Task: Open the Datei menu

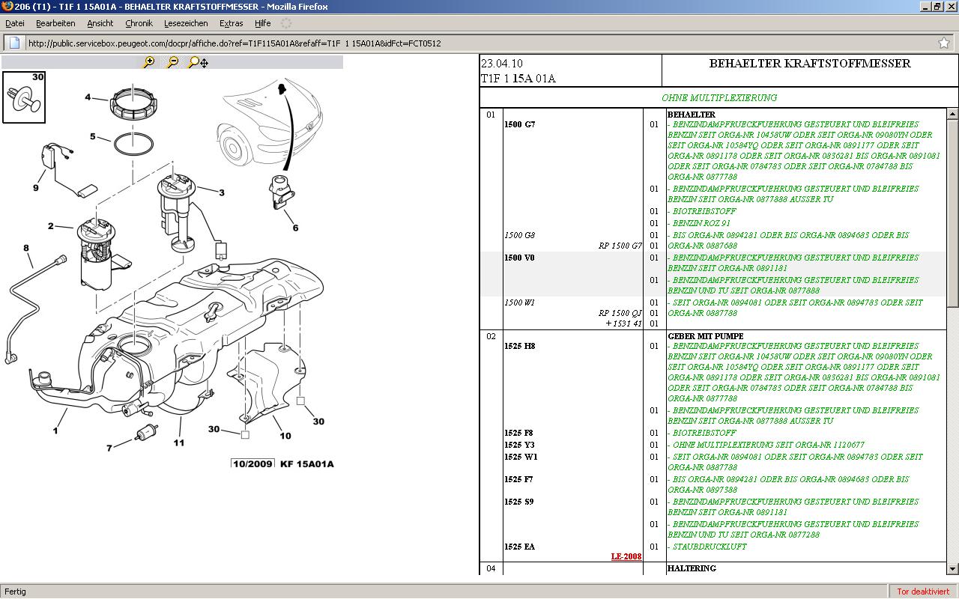Action: 15,23
